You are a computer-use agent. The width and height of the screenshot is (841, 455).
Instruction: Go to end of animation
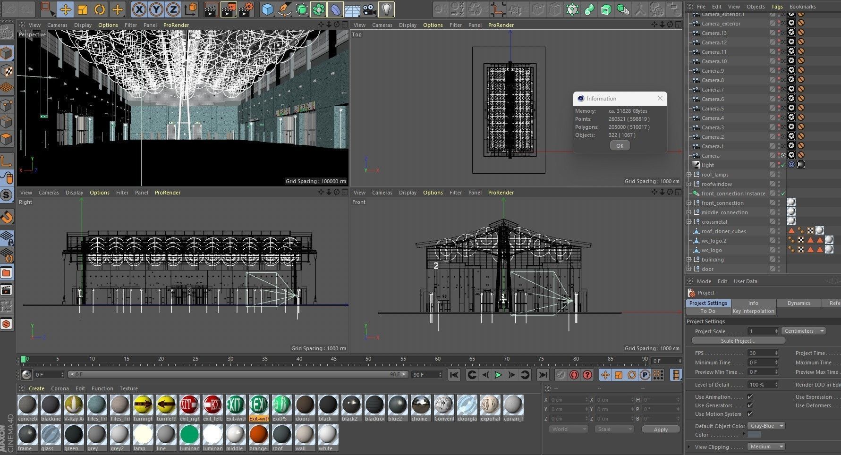click(543, 375)
